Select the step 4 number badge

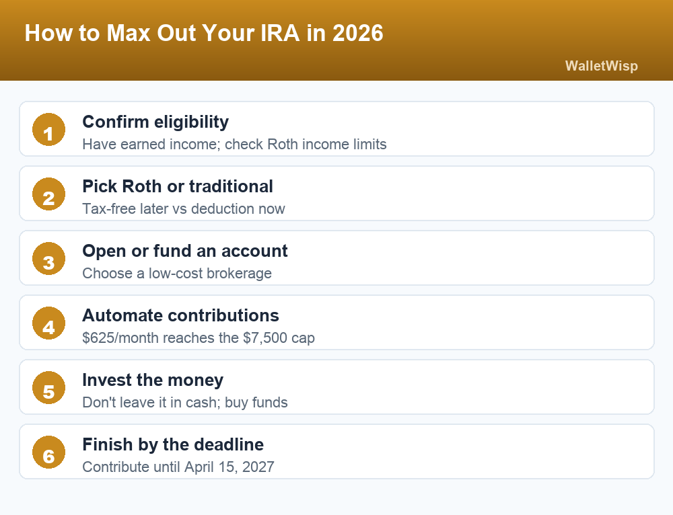[x=49, y=323]
